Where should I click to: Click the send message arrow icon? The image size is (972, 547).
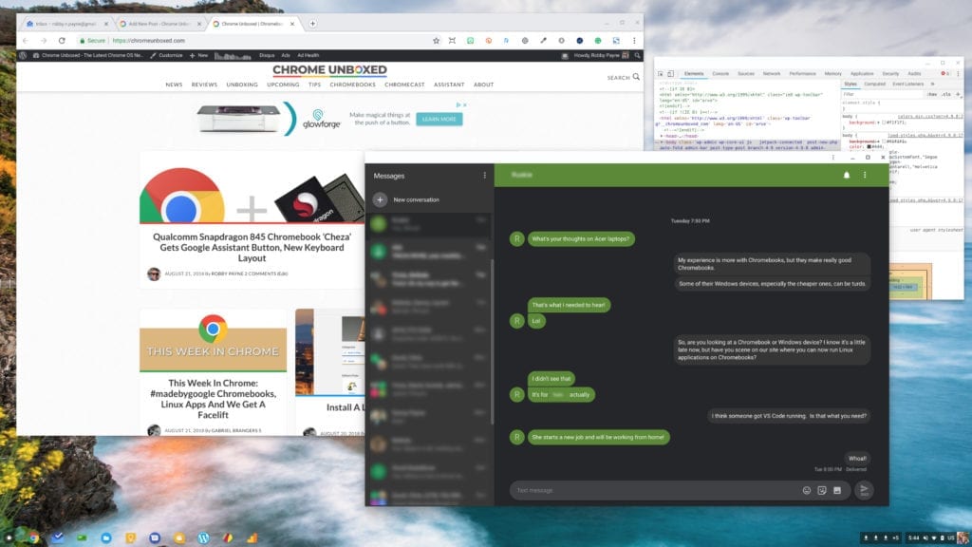pos(865,489)
